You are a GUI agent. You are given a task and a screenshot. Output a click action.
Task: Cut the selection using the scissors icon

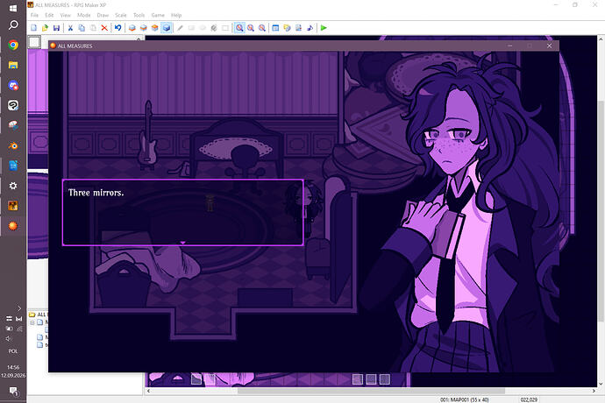[x=70, y=28]
